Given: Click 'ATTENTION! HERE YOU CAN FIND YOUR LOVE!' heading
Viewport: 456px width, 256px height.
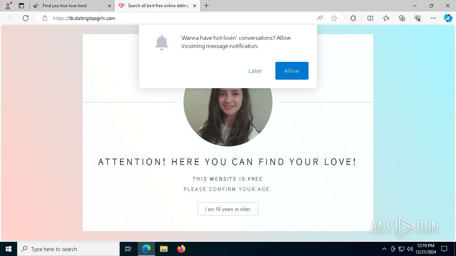Looking at the screenshot, I should 227,162.
